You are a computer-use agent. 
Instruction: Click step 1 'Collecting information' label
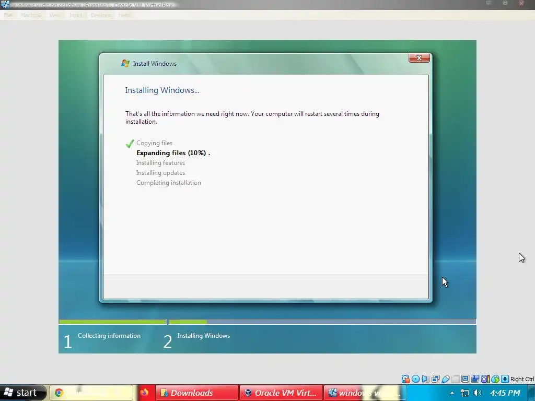pyautogui.click(x=109, y=336)
